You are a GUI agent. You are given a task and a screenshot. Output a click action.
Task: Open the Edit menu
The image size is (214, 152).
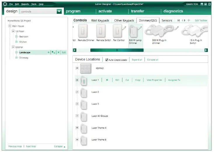coord(17,4)
